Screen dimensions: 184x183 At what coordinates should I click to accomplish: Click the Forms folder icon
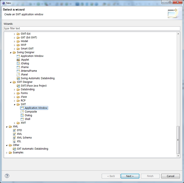[18, 93]
